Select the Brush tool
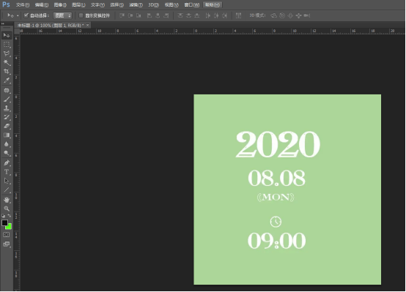 (7, 100)
